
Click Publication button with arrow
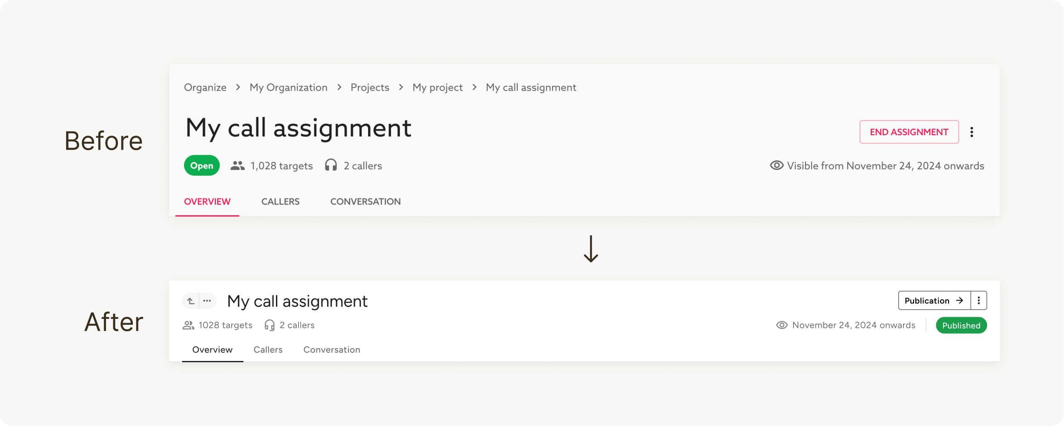tap(935, 301)
